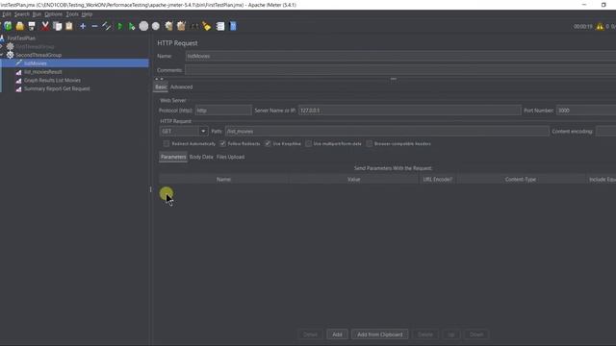Click the Copy icon in the toolbar
Screen dimensions: 616x346
(x=58, y=26)
